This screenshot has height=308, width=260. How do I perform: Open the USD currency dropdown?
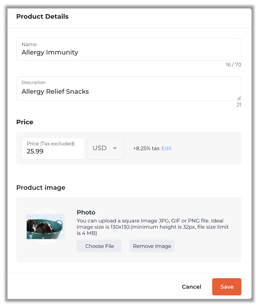coord(106,148)
